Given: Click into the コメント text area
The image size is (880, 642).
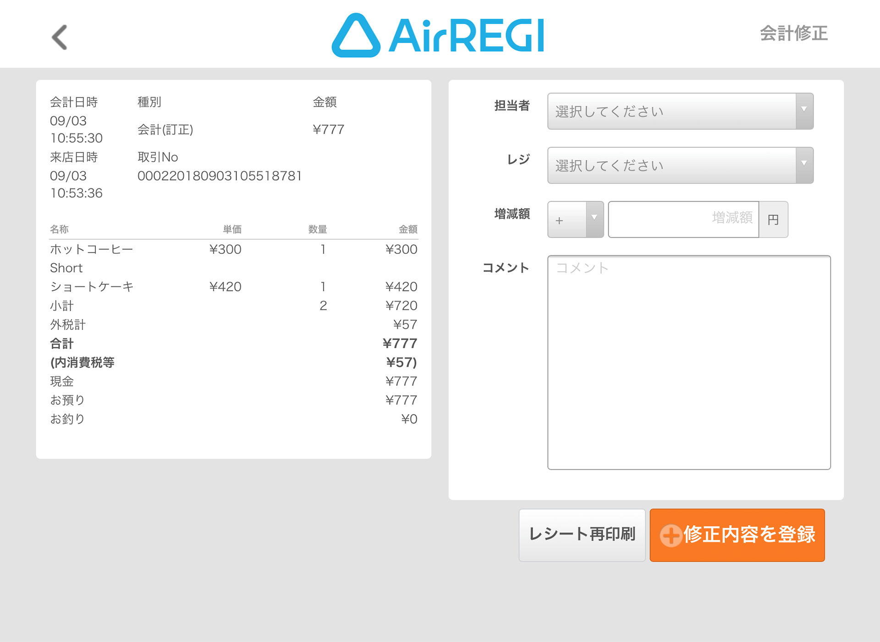Looking at the screenshot, I should [689, 362].
